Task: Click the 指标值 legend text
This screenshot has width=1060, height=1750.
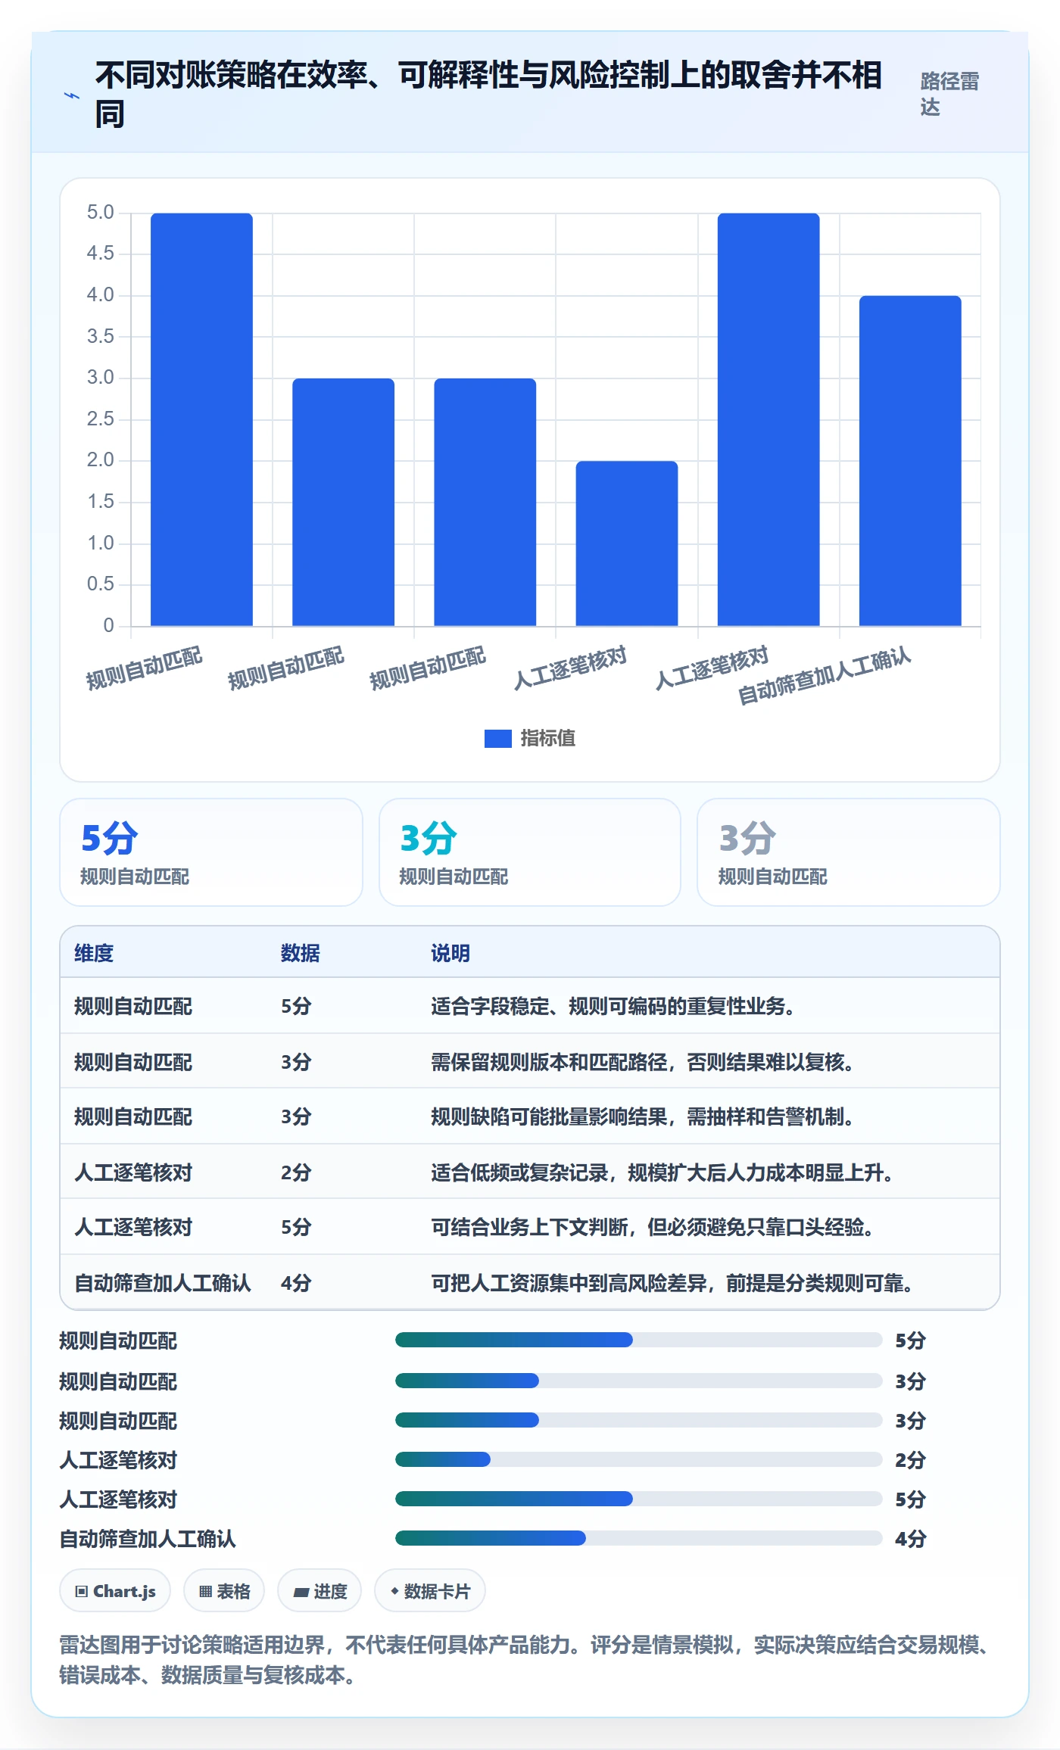Action: pos(547,738)
